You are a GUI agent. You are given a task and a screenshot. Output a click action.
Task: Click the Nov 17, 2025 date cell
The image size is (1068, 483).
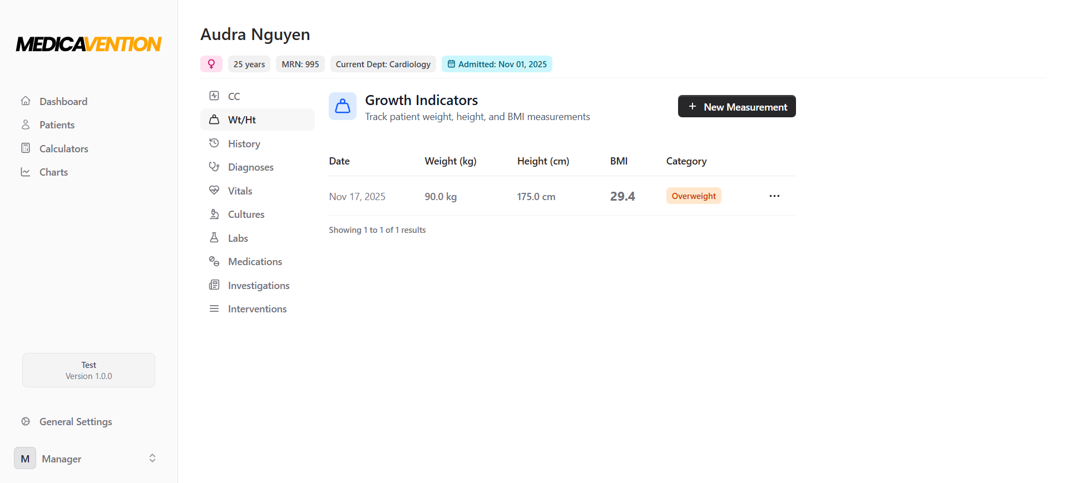pos(357,196)
